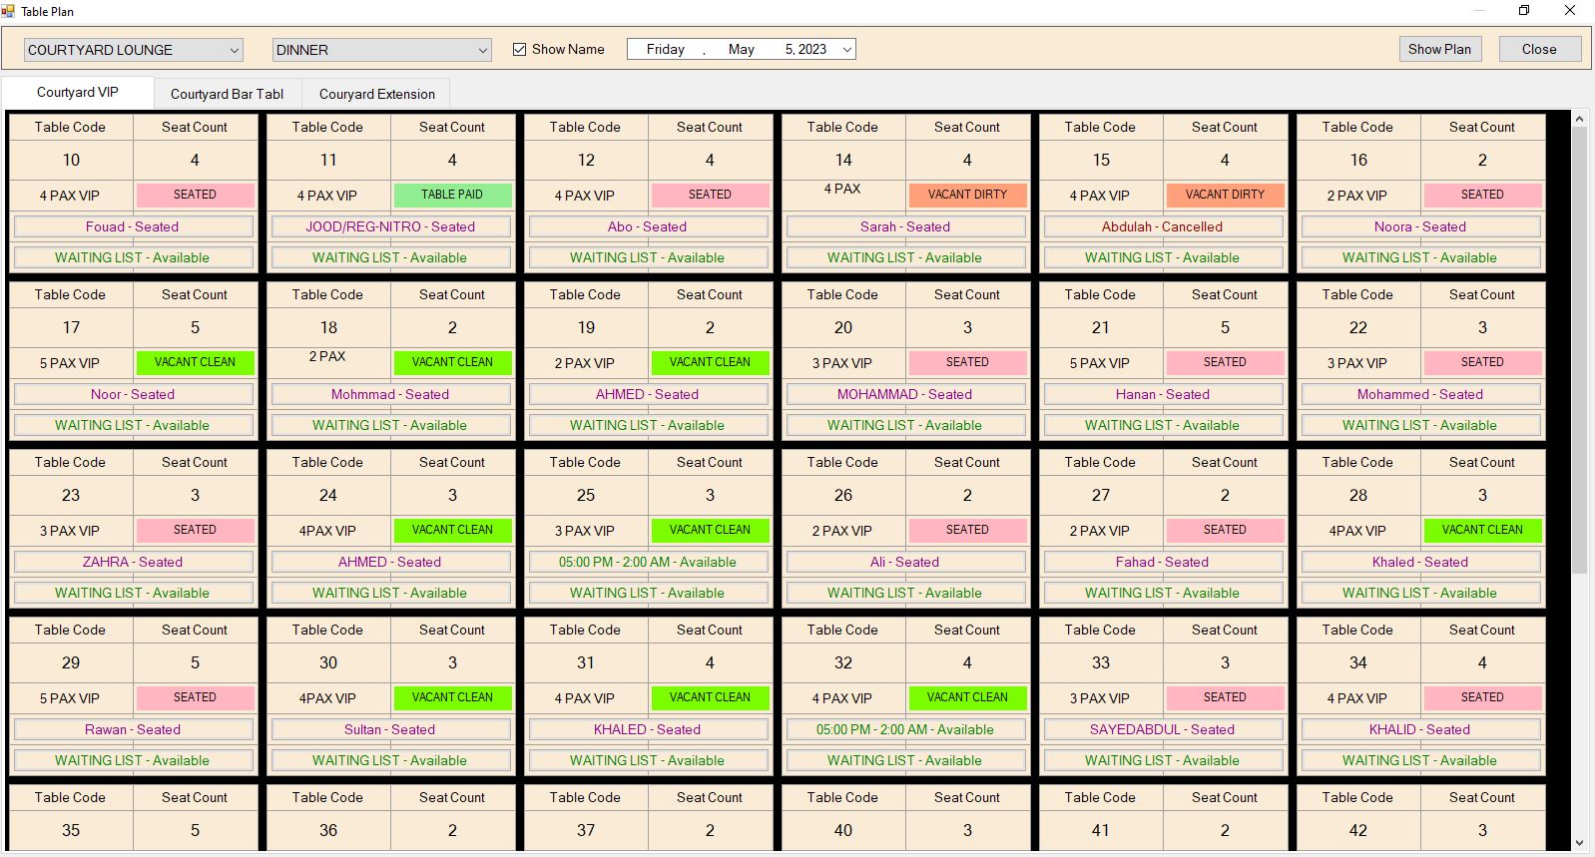1595x857 pixels.
Task: Open reservation MOHAMMAD - Seated
Action: tap(904, 394)
